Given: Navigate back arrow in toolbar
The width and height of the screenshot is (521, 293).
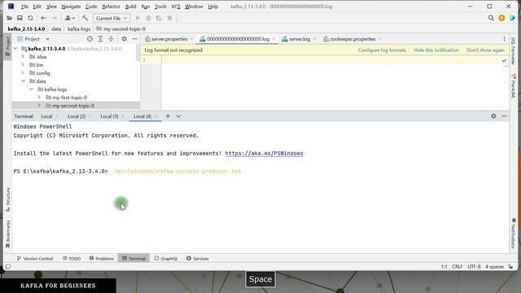Looking at the screenshot, I should point(43,18).
